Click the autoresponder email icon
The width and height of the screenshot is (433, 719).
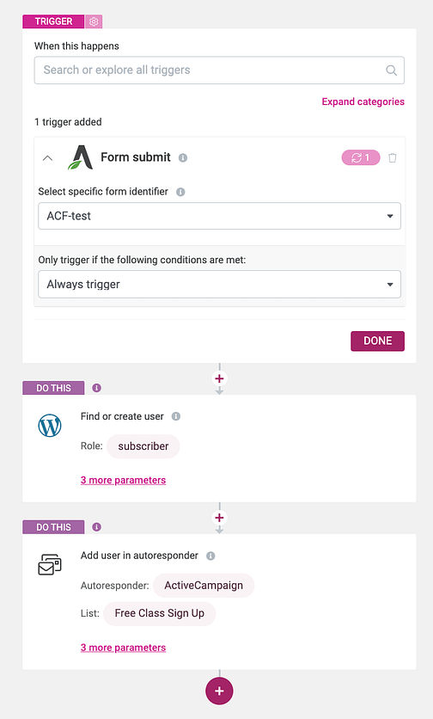(x=50, y=564)
